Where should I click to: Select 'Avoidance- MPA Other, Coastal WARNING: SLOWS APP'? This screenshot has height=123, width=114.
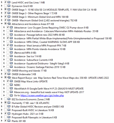[47, 42]
